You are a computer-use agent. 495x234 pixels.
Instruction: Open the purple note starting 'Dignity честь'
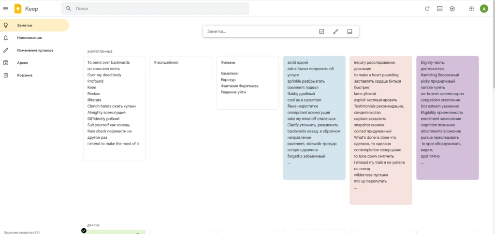pos(447,118)
